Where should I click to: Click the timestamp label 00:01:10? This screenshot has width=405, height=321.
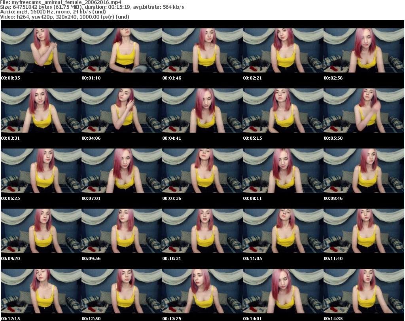[x=91, y=78]
